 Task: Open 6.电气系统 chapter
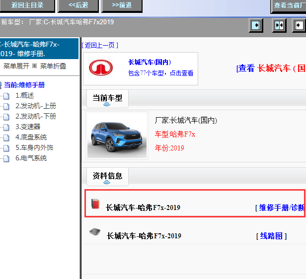click(x=31, y=158)
